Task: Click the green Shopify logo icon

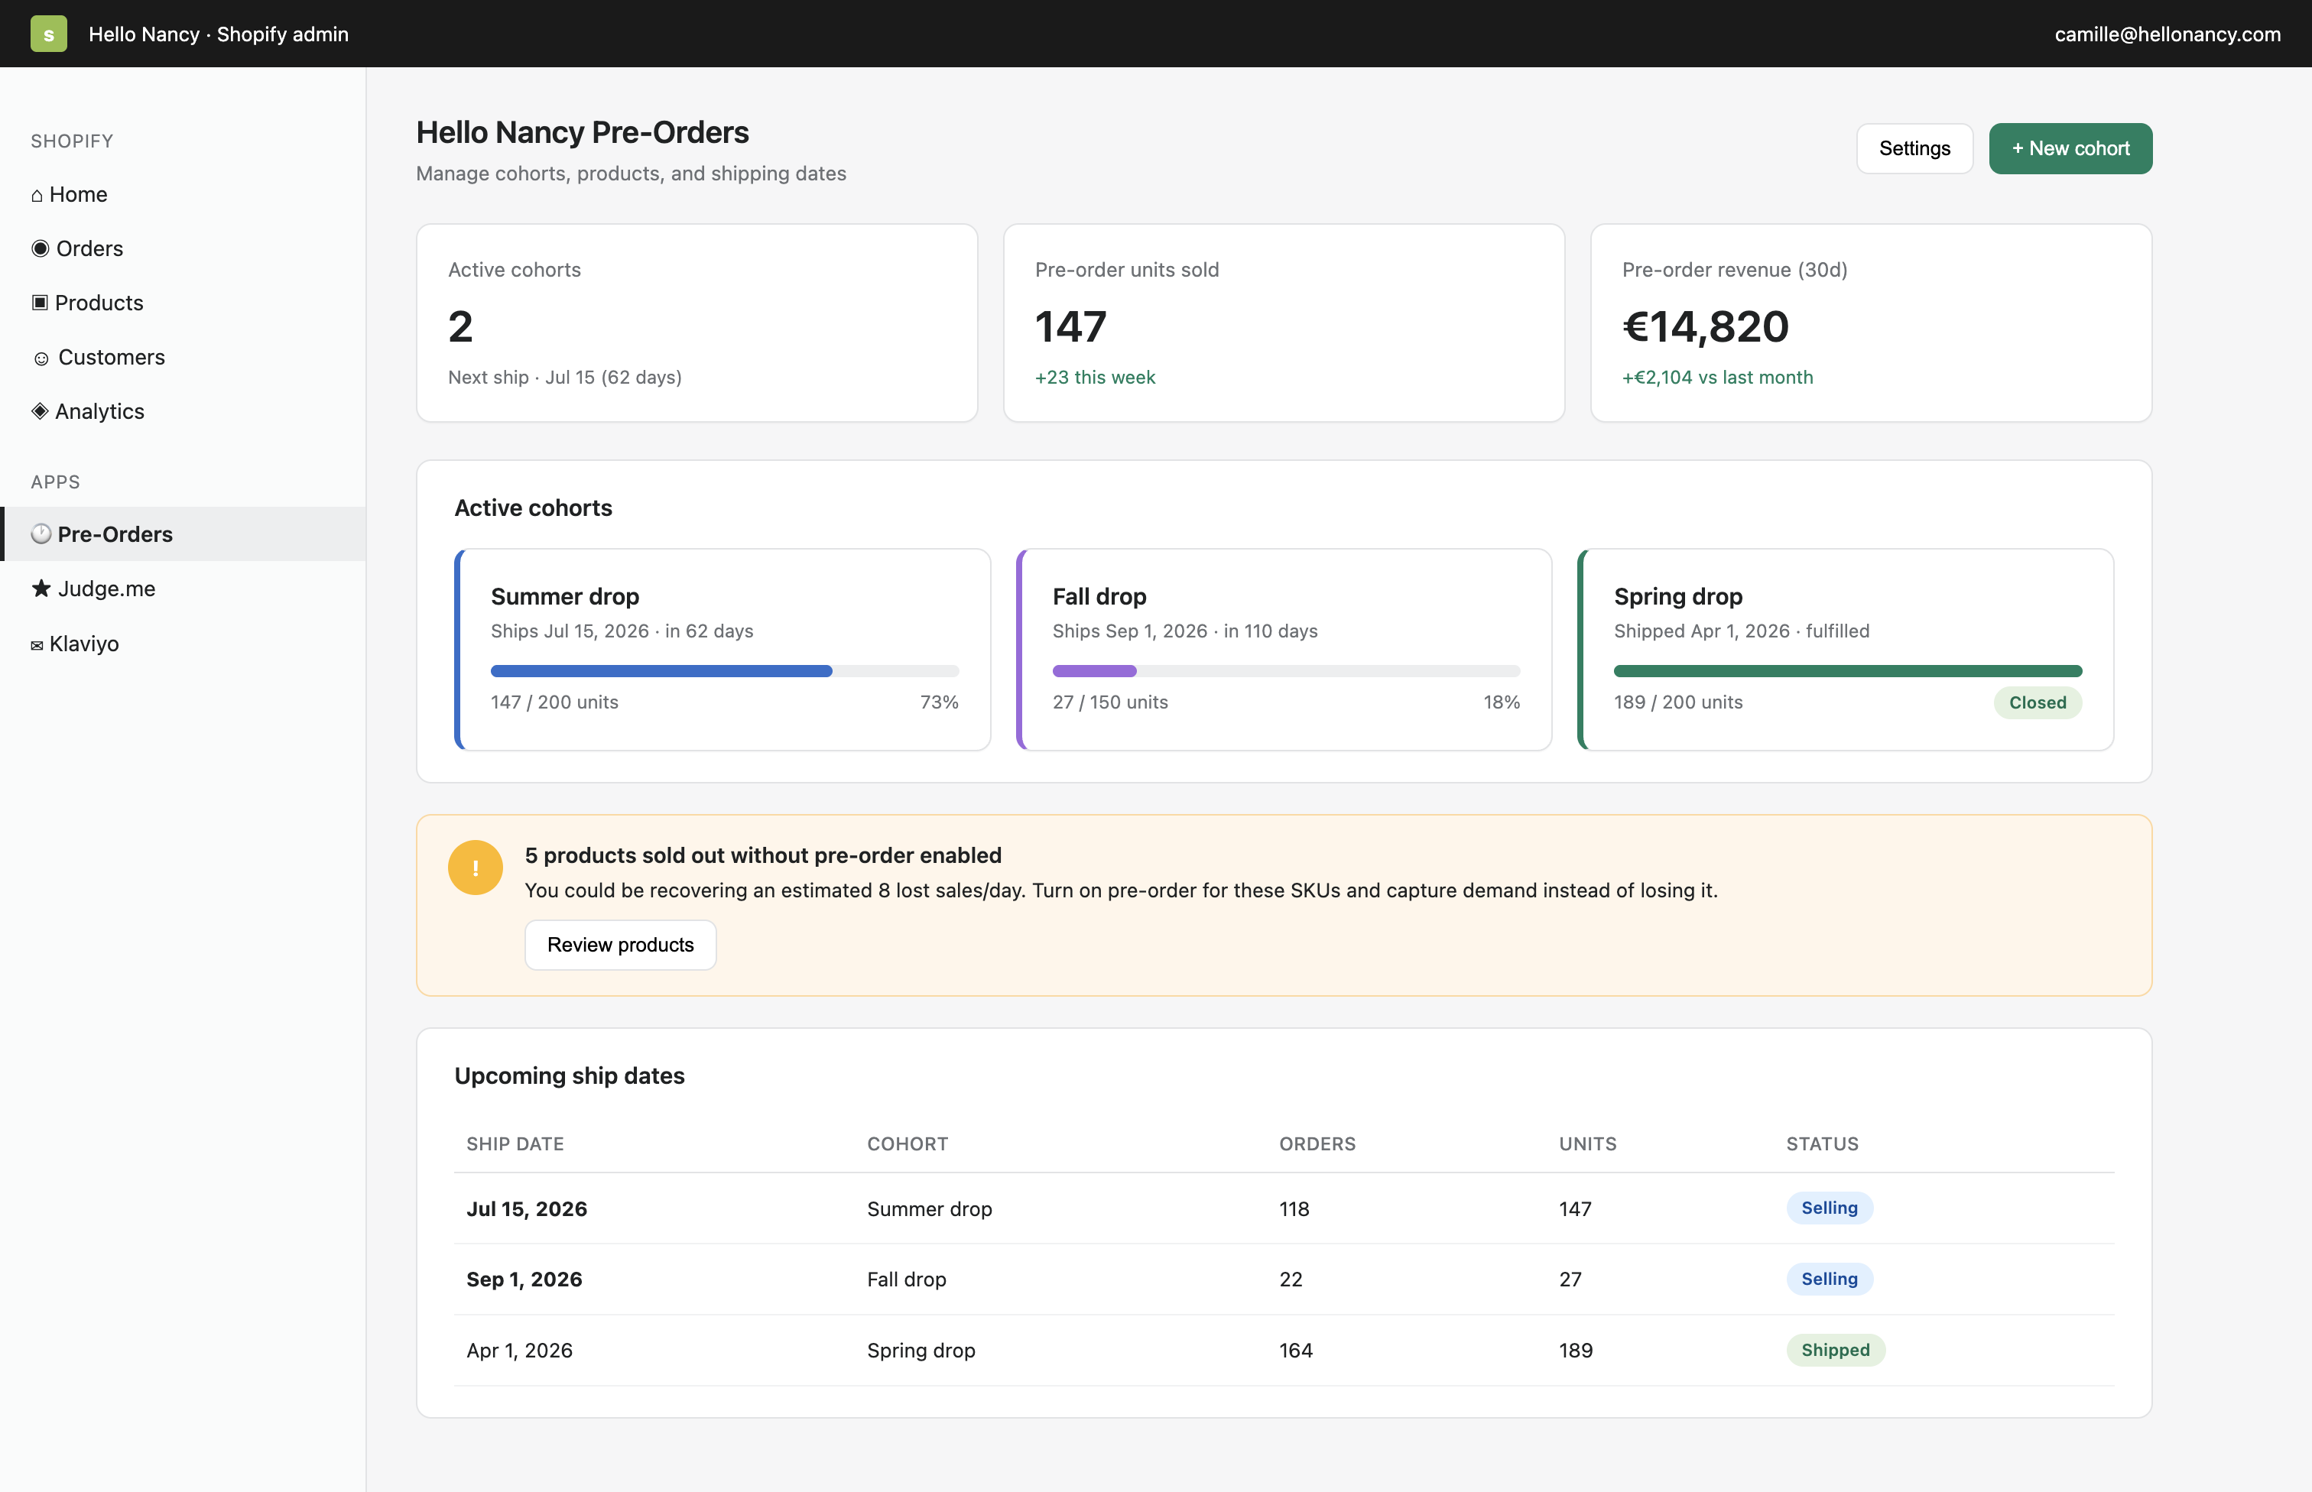Action: pyautogui.click(x=48, y=34)
